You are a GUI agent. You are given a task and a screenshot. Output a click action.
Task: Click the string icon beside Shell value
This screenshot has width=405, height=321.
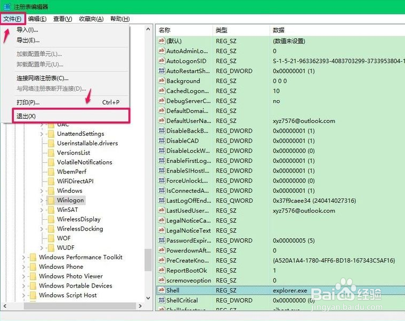coord(161,290)
